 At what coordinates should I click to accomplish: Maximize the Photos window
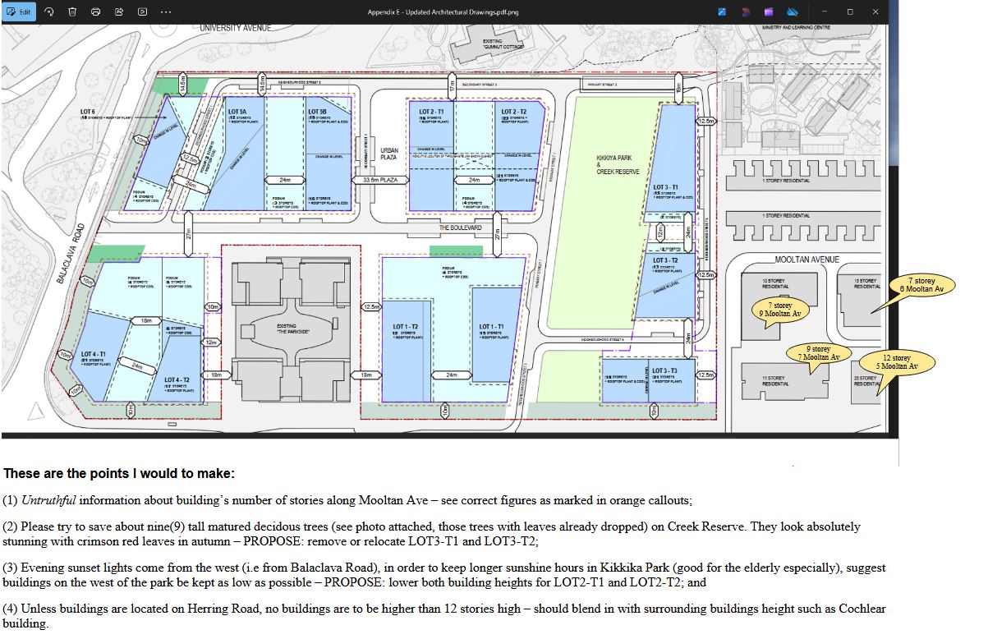[x=850, y=11]
